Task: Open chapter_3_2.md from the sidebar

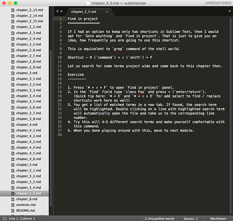Action: click(28, 85)
